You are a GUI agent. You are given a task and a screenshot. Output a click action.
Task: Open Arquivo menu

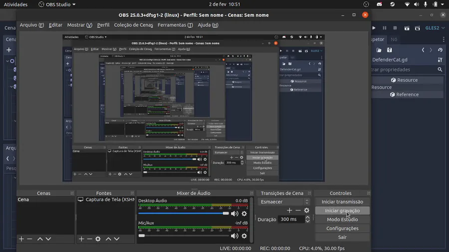point(32,25)
